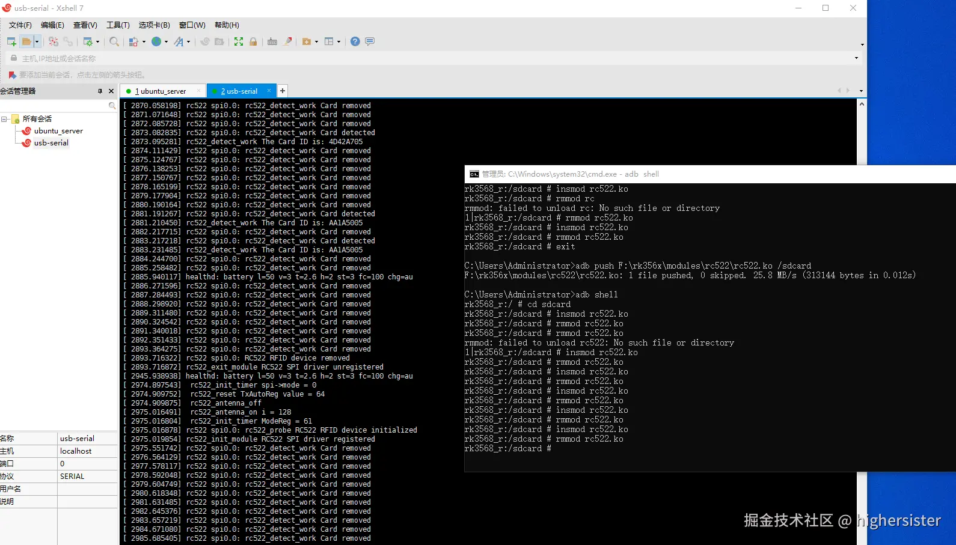956x545 pixels.
Task: Click the Lock screen padlock icon
Action: [x=253, y=41]
